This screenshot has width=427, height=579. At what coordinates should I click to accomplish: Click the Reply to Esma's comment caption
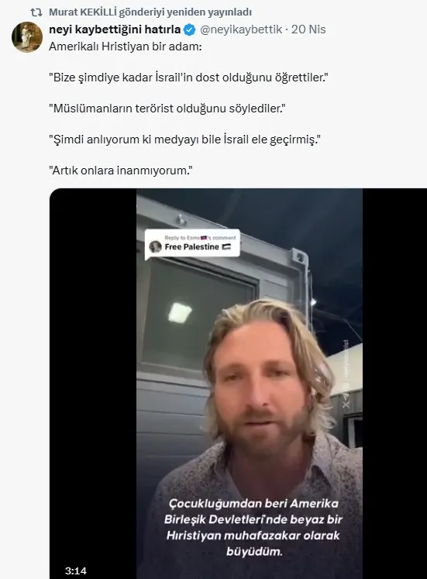click(200, 237)
